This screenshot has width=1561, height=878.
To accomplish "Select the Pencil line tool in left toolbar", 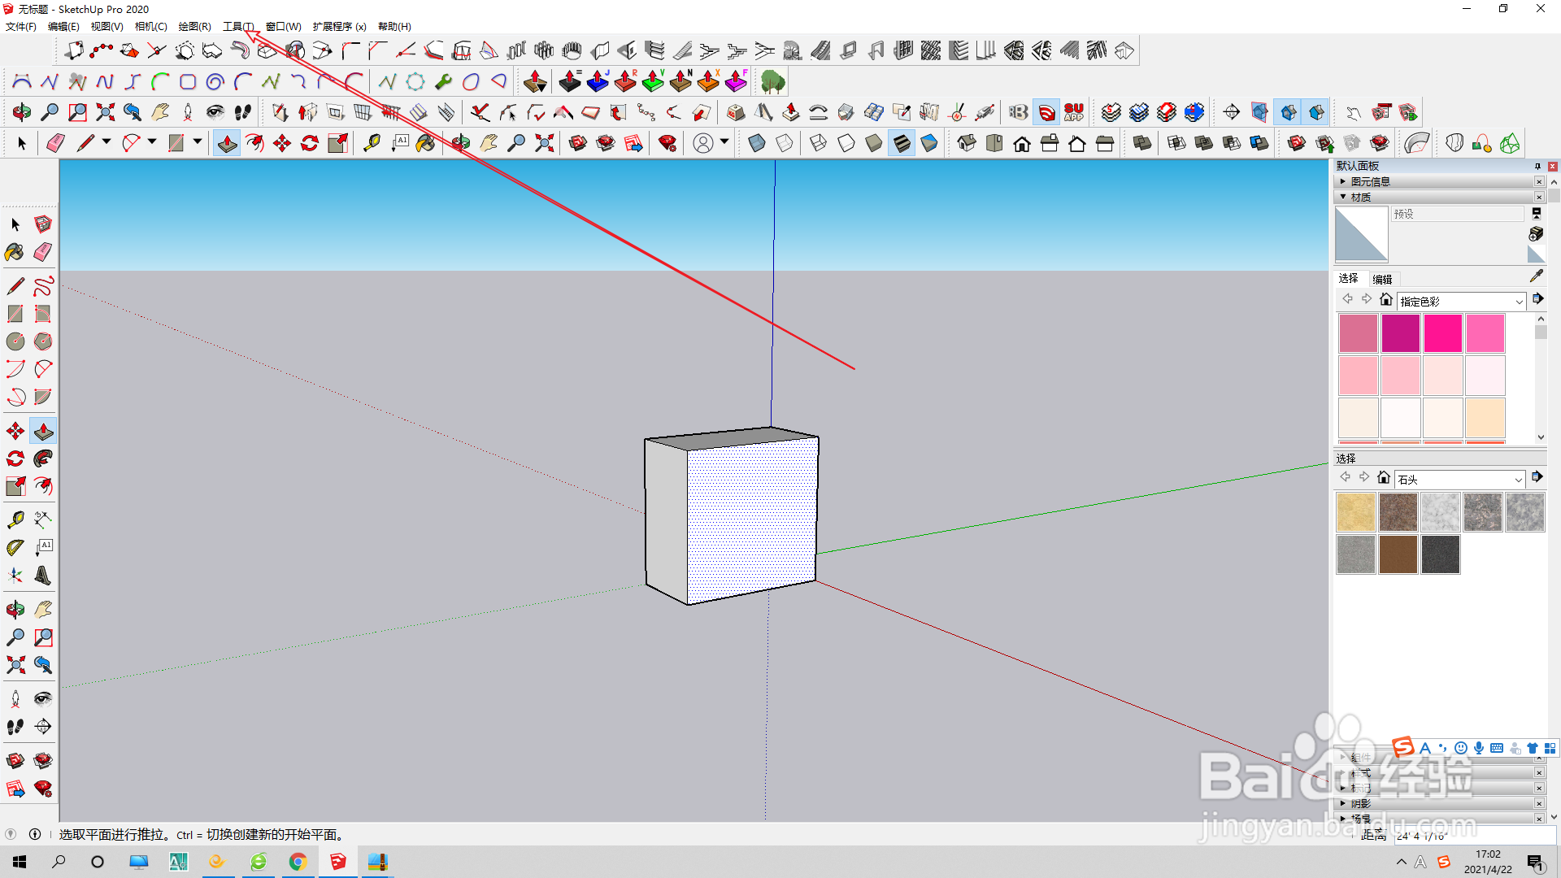I will 15,286.
